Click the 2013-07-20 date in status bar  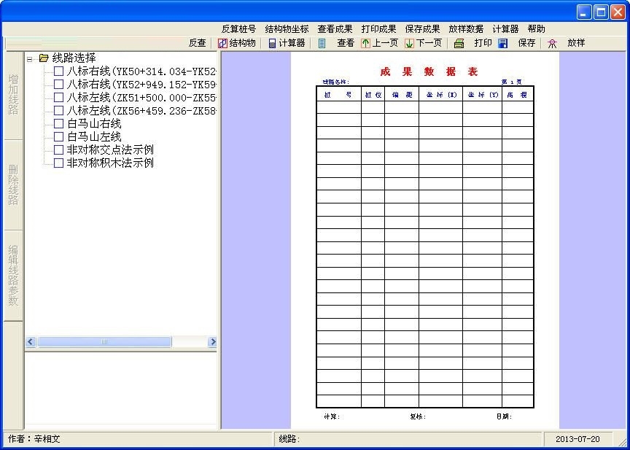577,439
